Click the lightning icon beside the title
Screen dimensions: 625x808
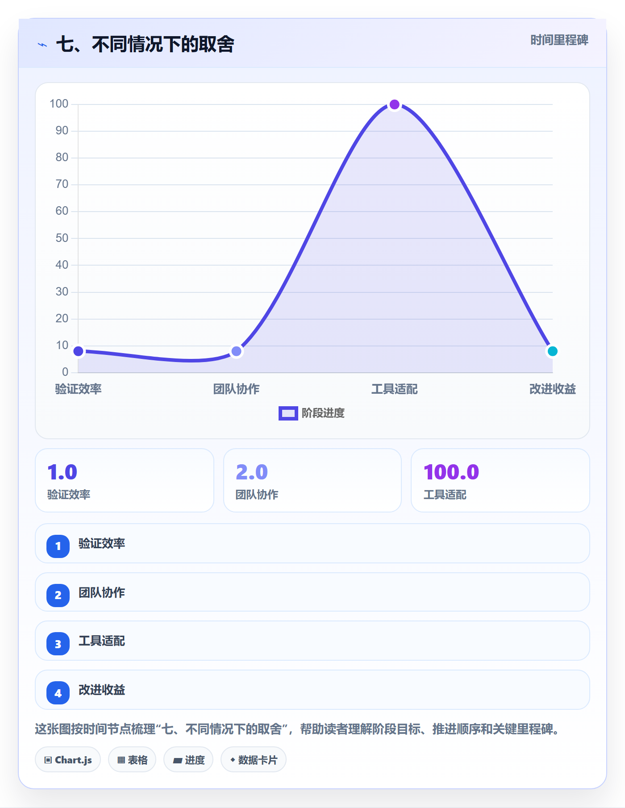coord(42,45)
